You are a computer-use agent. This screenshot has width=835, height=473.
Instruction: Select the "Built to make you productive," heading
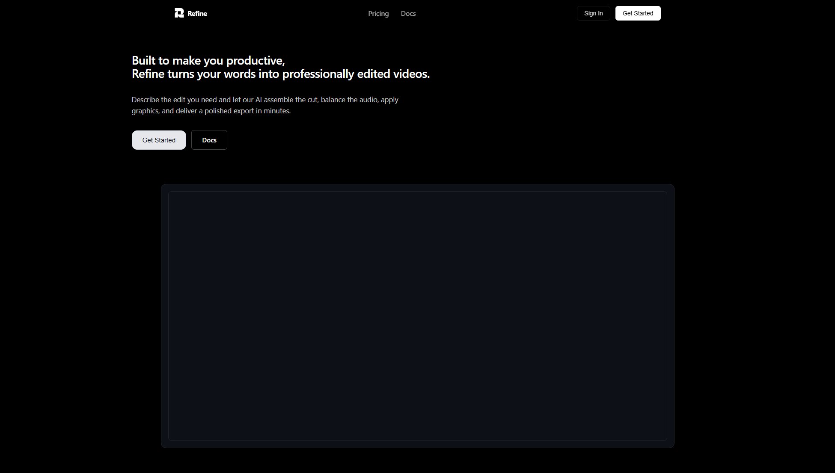208,60
